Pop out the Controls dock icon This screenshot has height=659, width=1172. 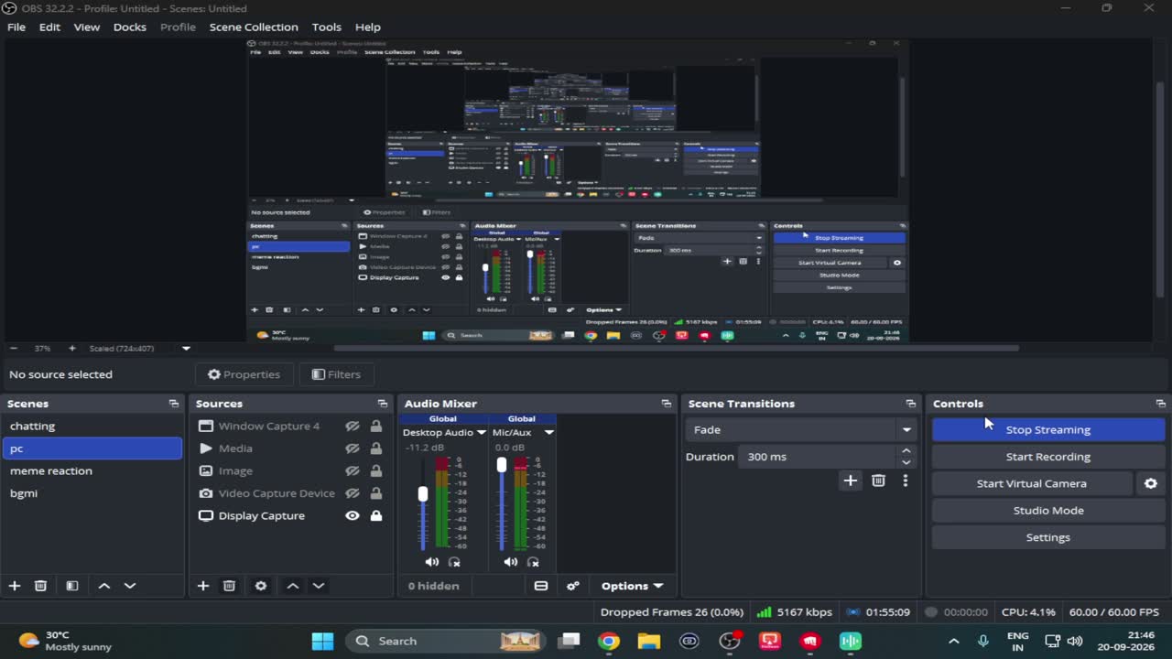[1161, 404]
